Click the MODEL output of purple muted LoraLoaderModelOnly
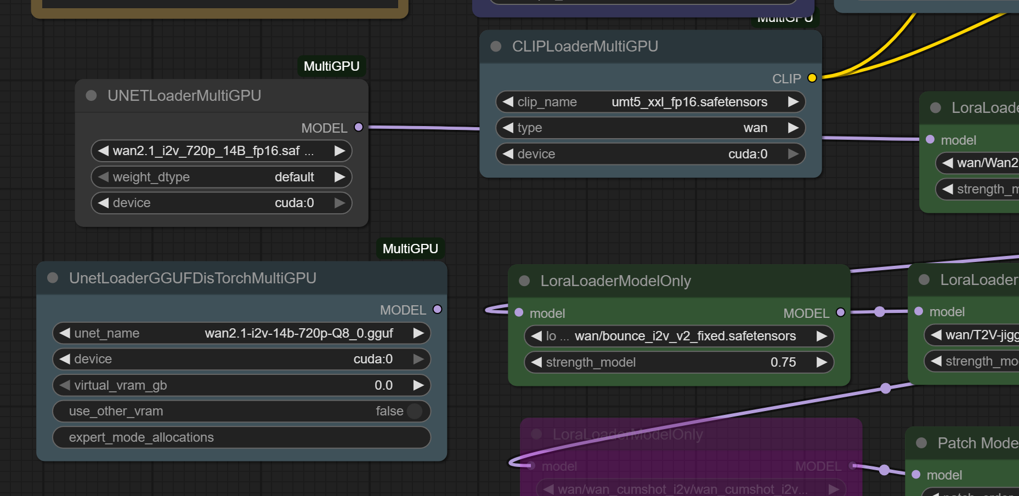 [x=852, y=466]
